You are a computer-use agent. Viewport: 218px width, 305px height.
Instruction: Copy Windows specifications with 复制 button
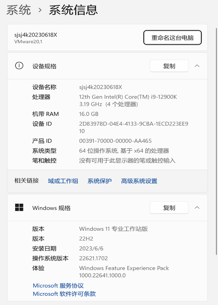pos(169,208)
